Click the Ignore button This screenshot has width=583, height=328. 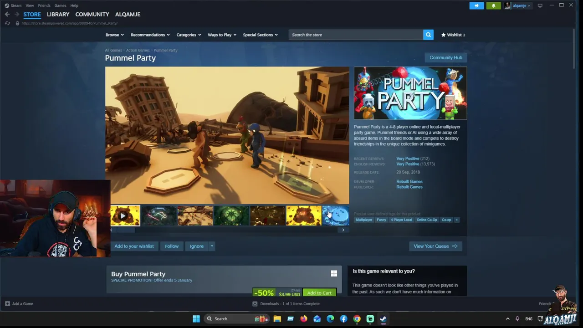tap(197, 246)
